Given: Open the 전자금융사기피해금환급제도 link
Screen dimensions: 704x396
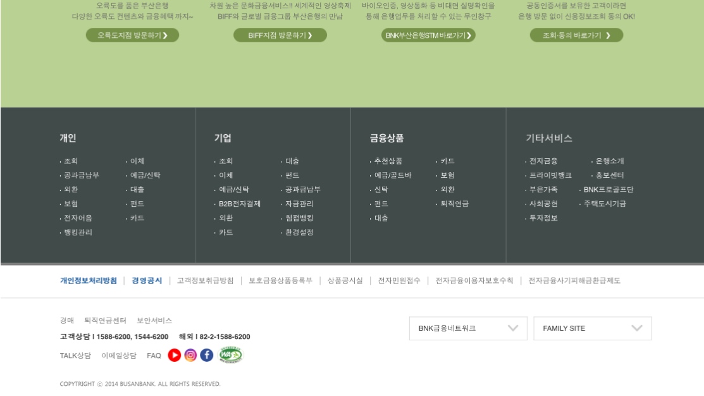Looking at the screenshot, I should tap(574, 281).
